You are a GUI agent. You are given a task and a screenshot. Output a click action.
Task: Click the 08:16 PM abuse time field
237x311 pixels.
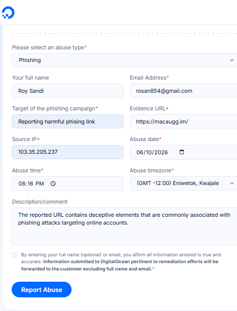pos(68,184)
